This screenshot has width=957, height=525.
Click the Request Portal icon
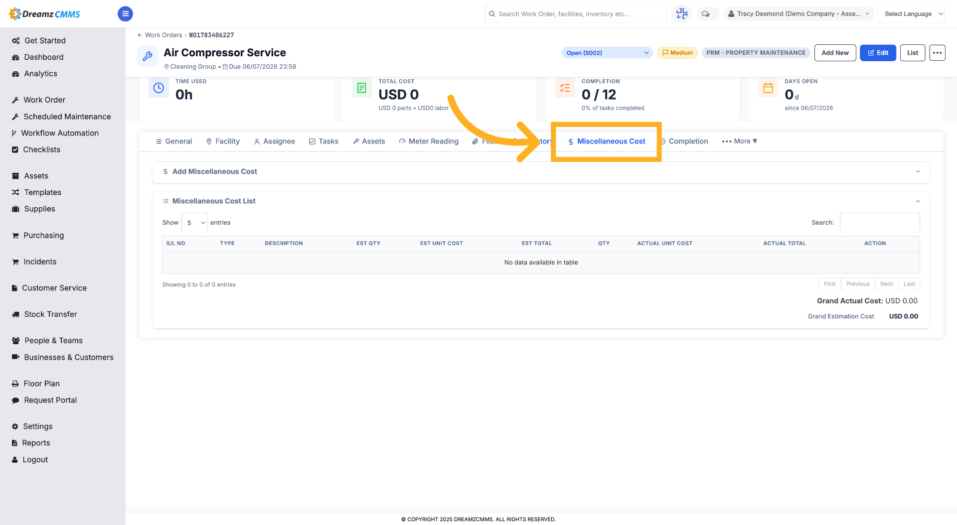pos(15,400)
